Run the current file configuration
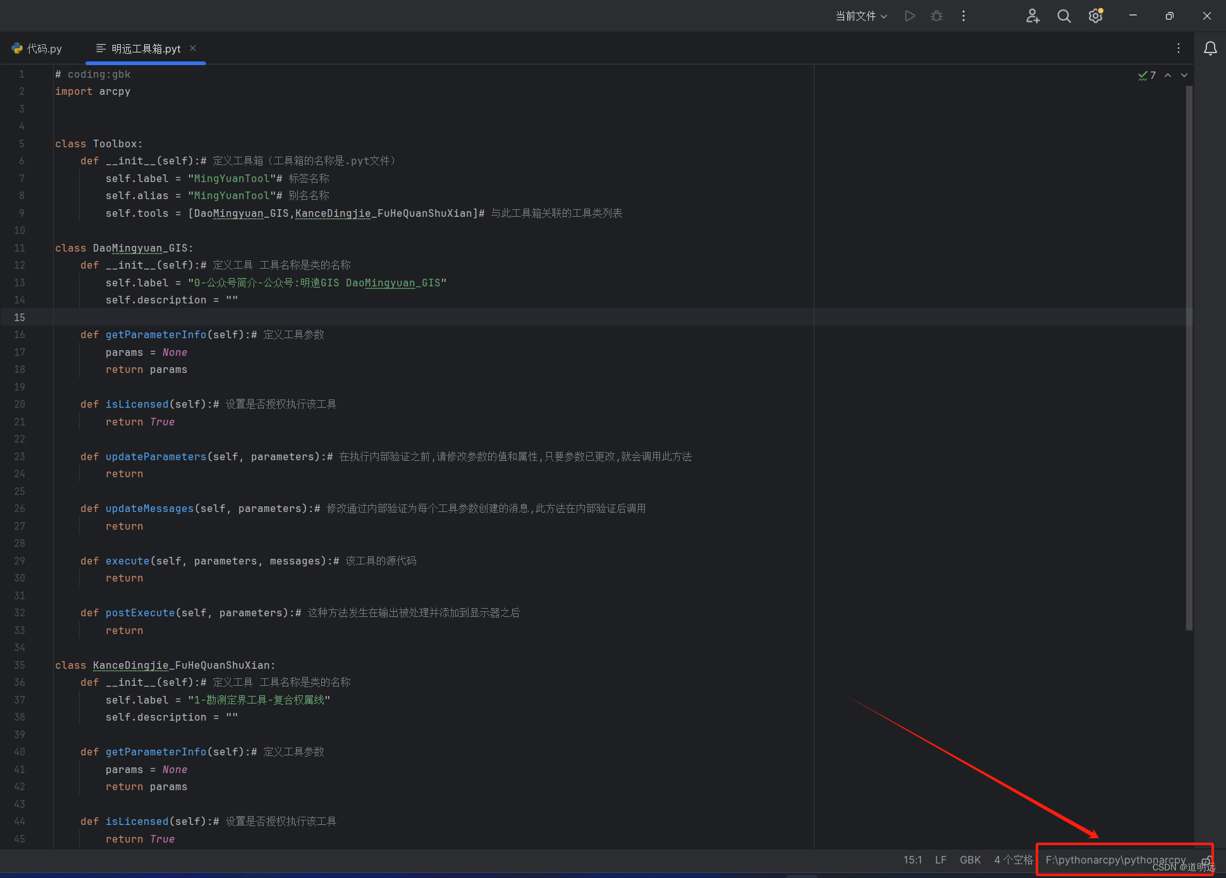The width and height of the screenshot is (1226, 878). tap(909, 16)
